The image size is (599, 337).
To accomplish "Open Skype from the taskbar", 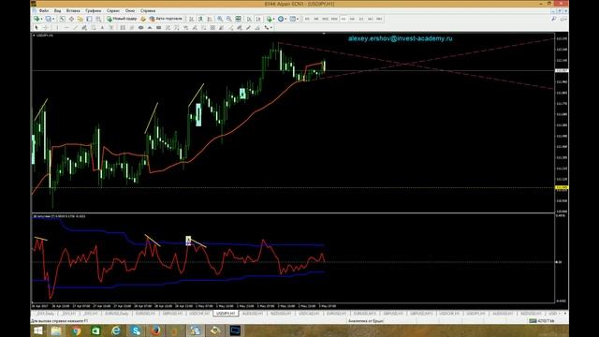I will [136, 330].
